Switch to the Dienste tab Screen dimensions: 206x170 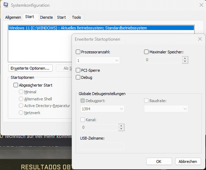[46, 17]
